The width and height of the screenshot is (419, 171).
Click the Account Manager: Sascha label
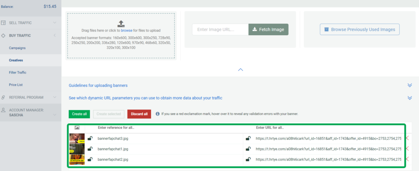pos(26,112)
